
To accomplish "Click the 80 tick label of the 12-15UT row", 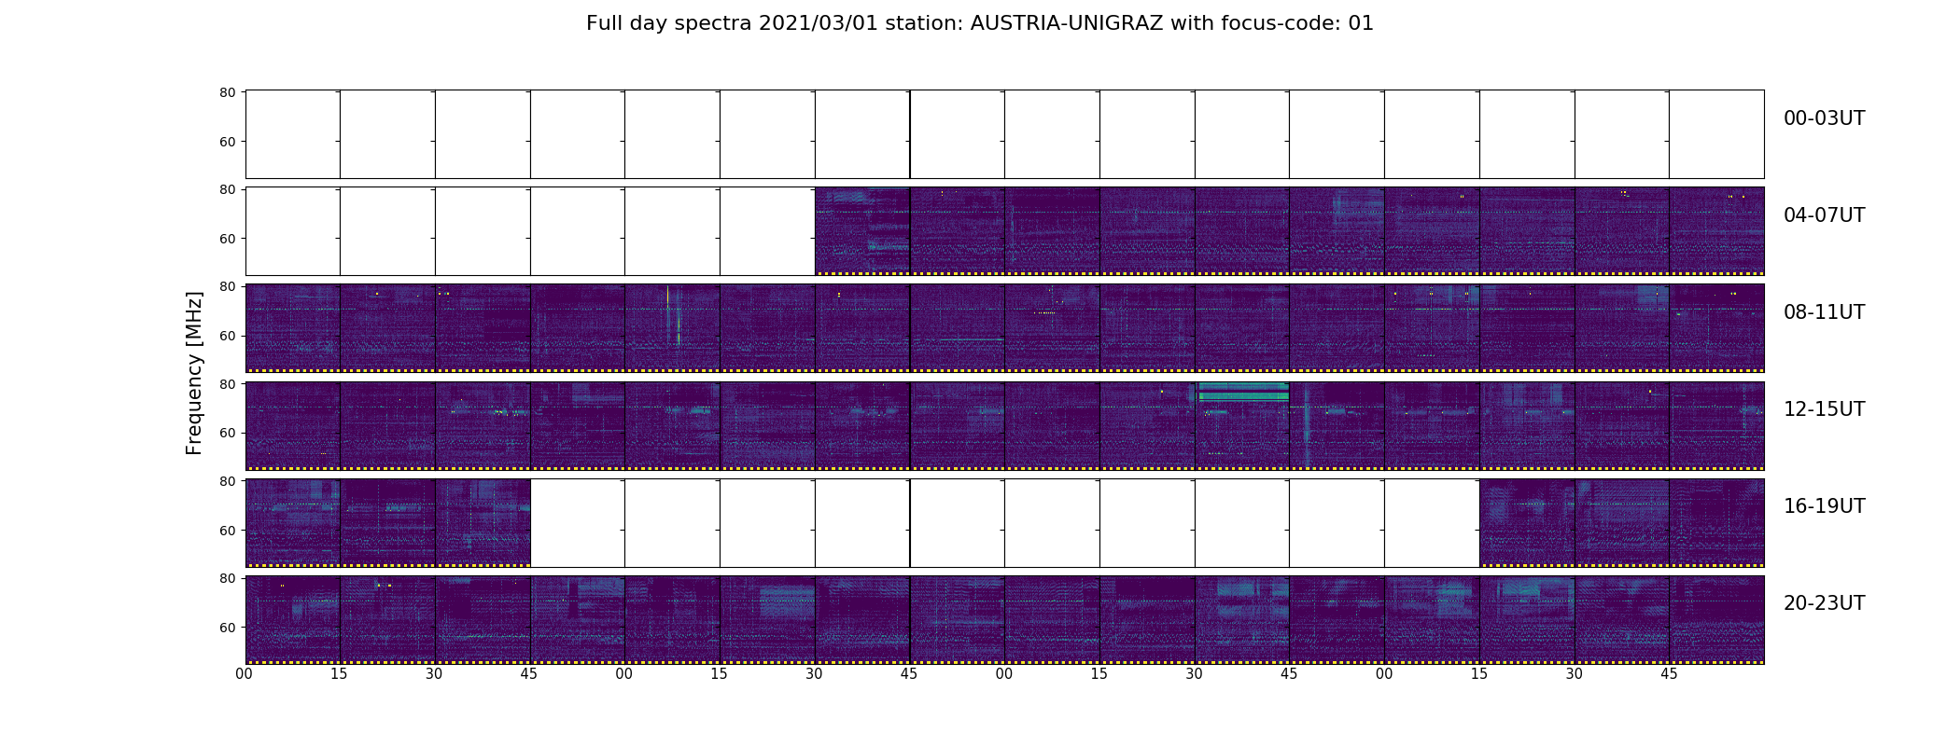I will click(x=227, y=383).
